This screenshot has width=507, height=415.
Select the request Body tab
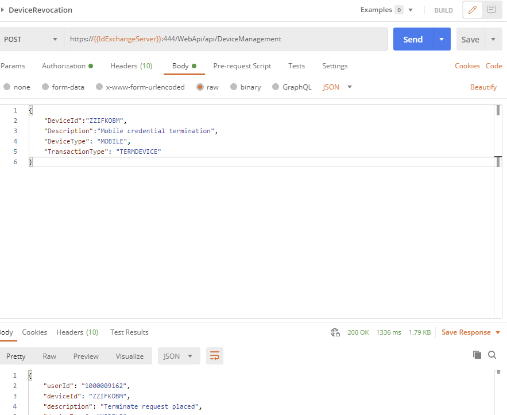(184, 66)
